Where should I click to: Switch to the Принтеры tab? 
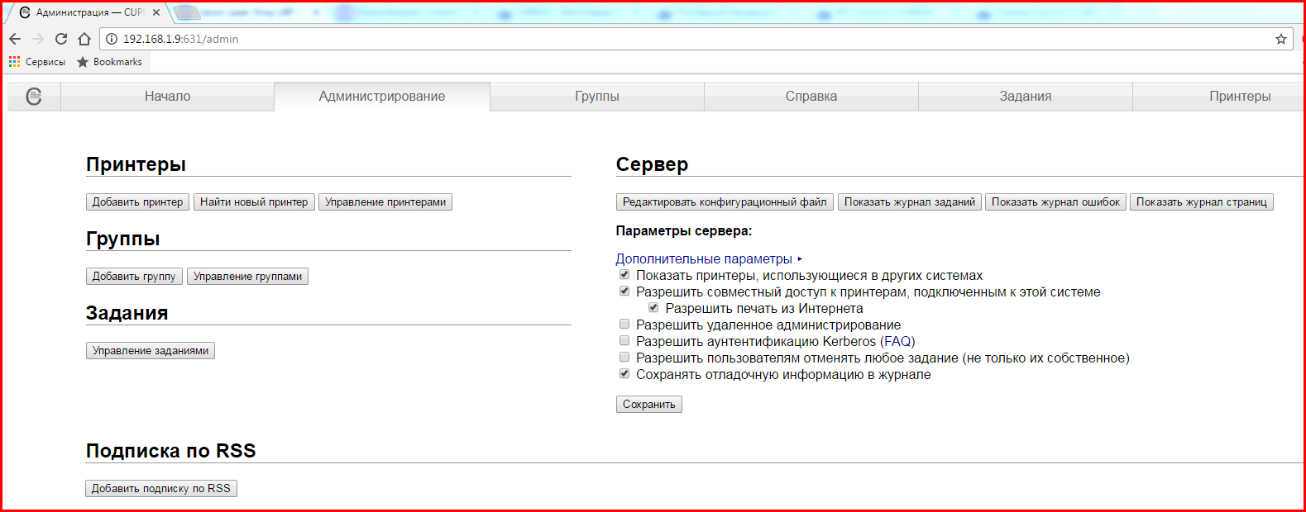click(x=1239, y=97)
